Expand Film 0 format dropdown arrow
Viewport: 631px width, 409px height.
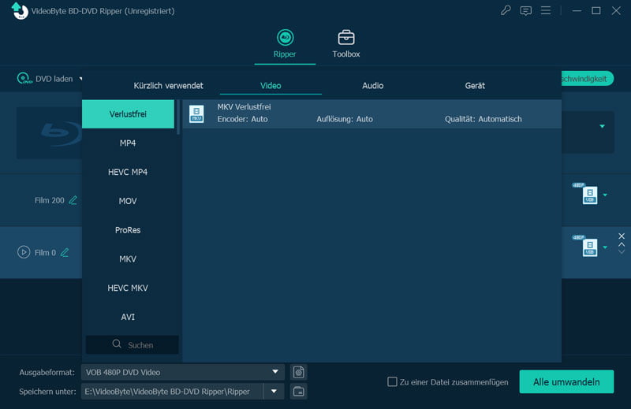(605, 247)
